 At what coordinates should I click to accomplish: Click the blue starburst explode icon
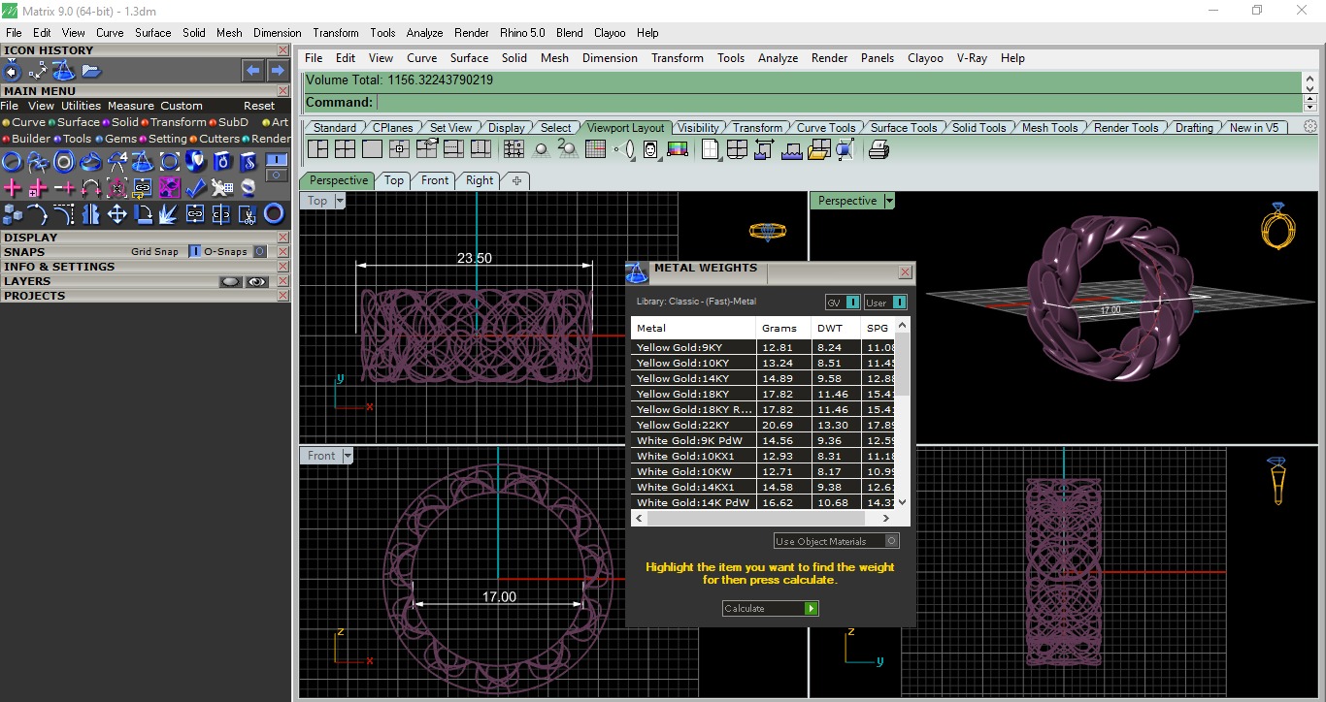point(169,213)
